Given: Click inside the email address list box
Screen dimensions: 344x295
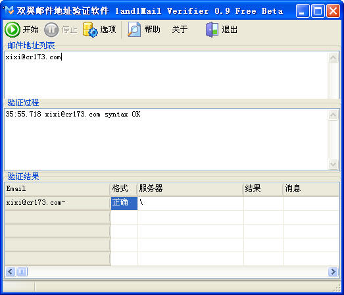Looking at the screenshot, I should click(x=166, y=75).
